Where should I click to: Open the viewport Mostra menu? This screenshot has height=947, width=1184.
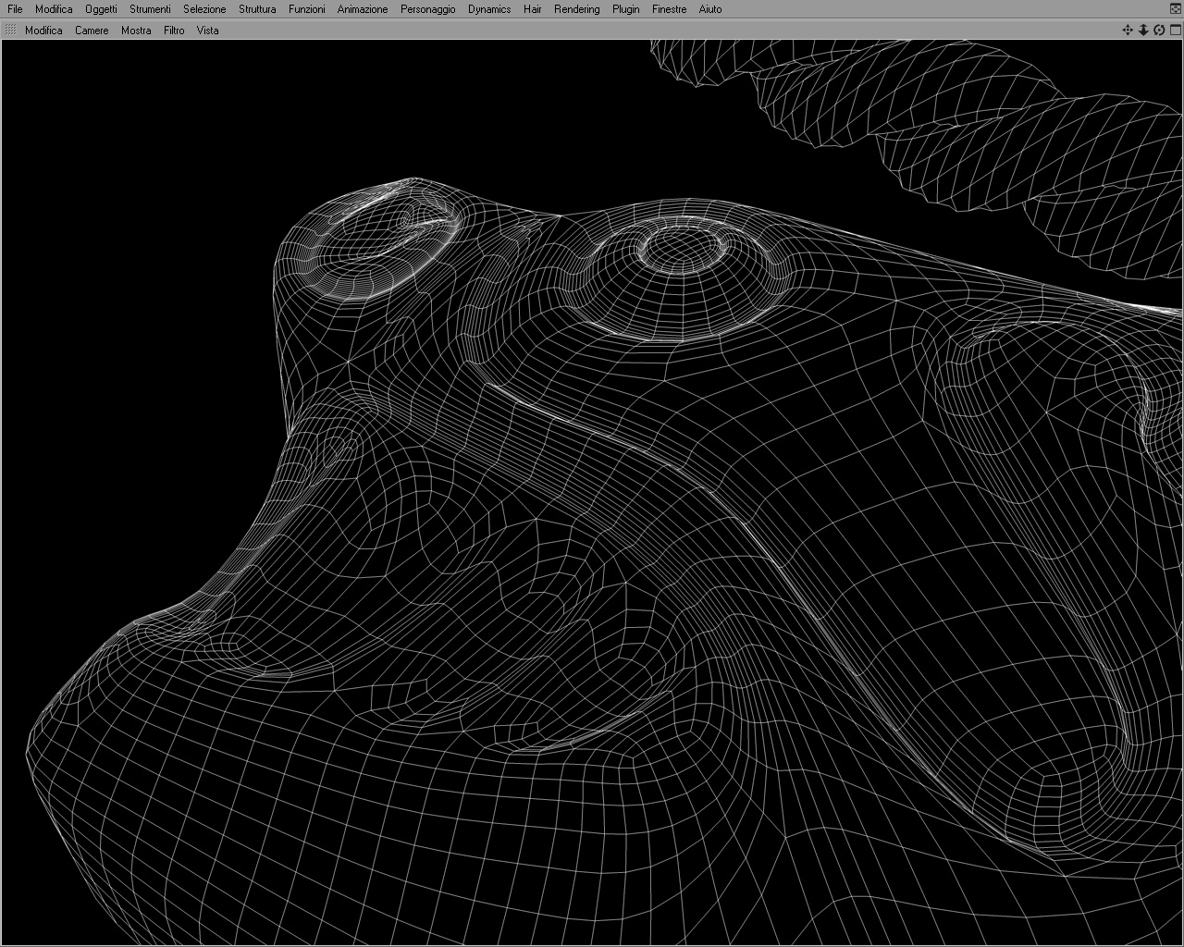(136, 31)
